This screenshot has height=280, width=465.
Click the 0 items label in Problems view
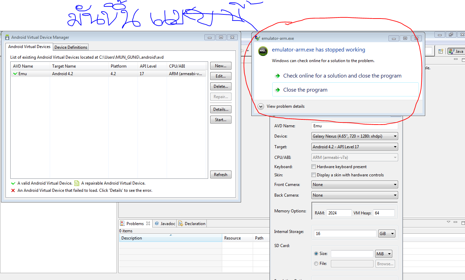[x=126, y=231]
